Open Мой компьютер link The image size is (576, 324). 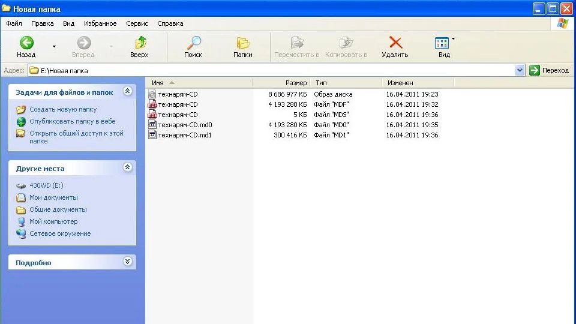click(53, 221)
